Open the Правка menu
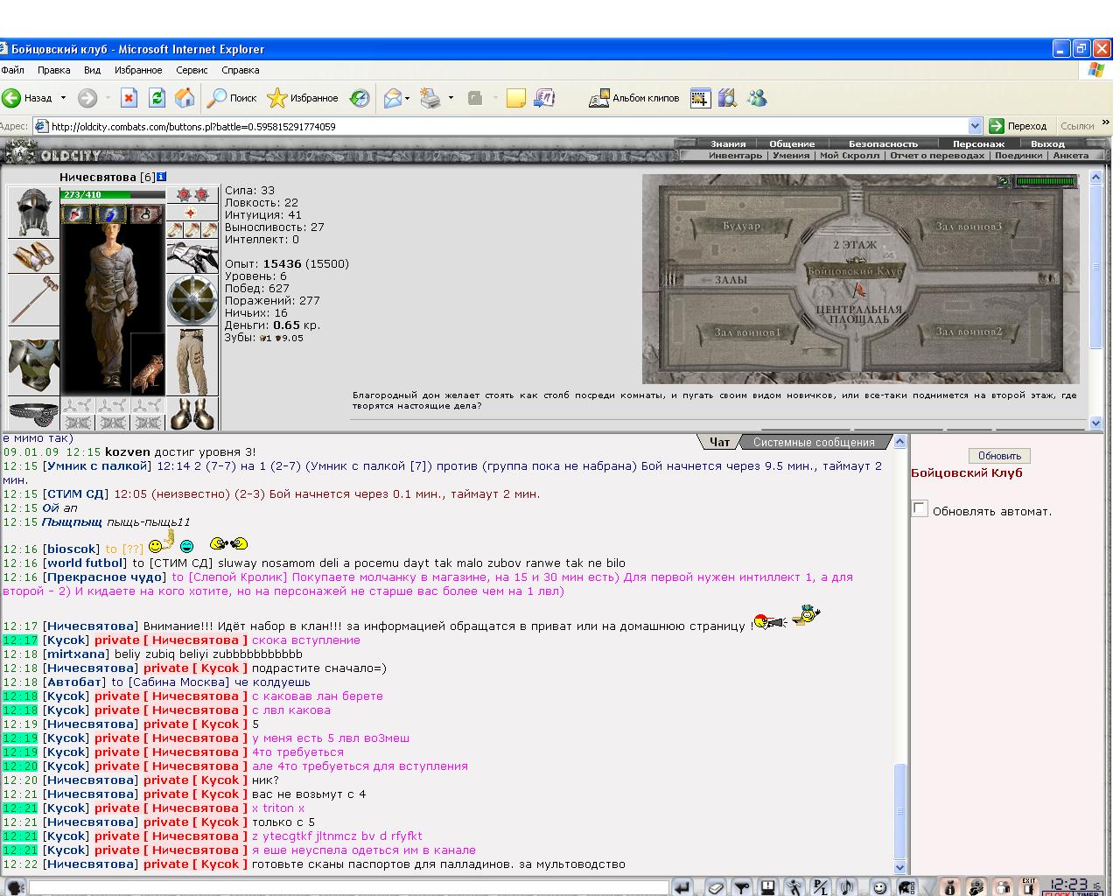 click(54, 70)
